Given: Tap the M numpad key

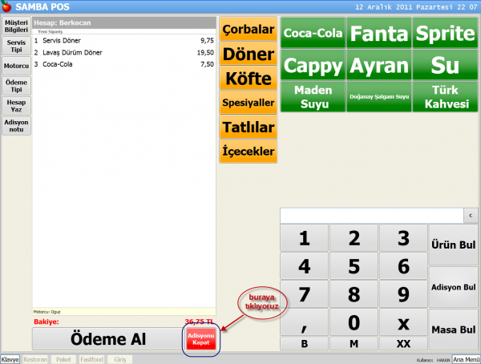Looking at the screenshot, I should pos(354,343).
